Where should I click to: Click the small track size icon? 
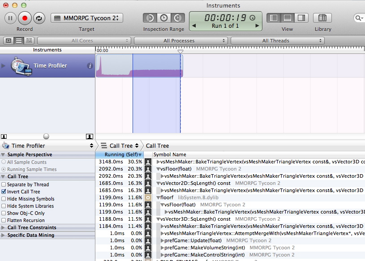pyautogui.click(x=4, y=137)
